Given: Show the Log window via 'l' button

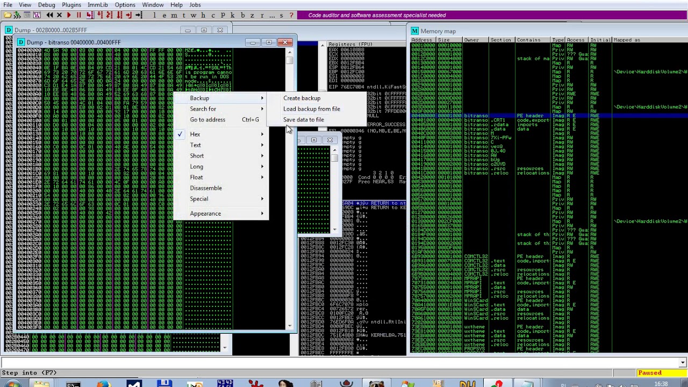Looking at the screenshot, I should tap(155, 15).
